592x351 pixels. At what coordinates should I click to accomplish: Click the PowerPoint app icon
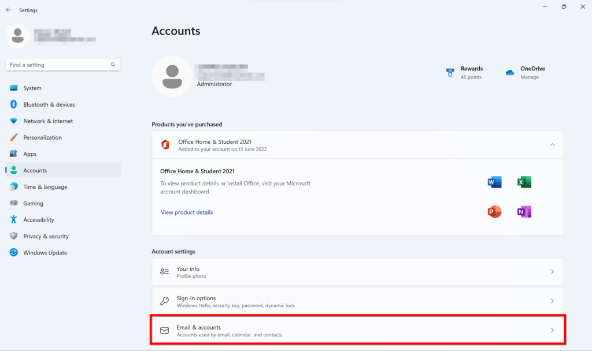[x=494, y=212]
